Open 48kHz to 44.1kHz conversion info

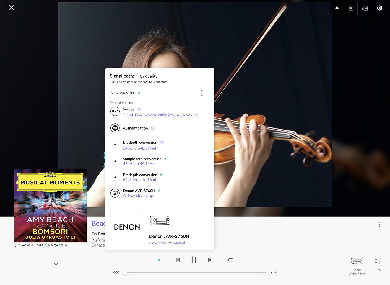[139, 164]
